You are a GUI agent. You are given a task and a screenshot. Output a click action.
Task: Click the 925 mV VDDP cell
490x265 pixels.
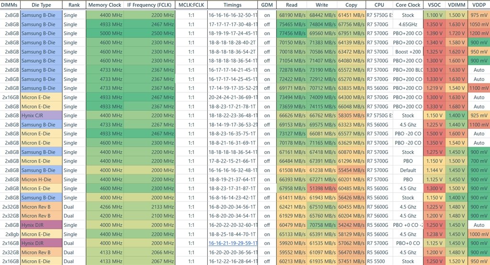479,115
